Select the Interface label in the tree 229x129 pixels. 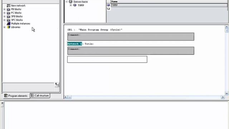81,2
